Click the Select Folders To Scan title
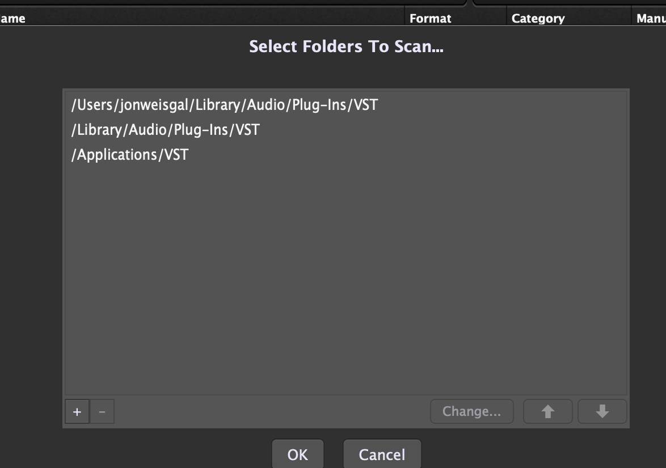 [346, 46]
